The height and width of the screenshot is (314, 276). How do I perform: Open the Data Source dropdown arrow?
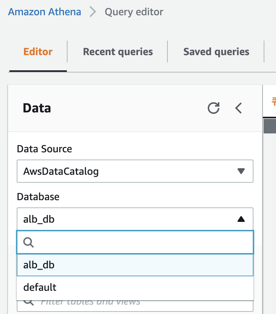click(241, 171)
